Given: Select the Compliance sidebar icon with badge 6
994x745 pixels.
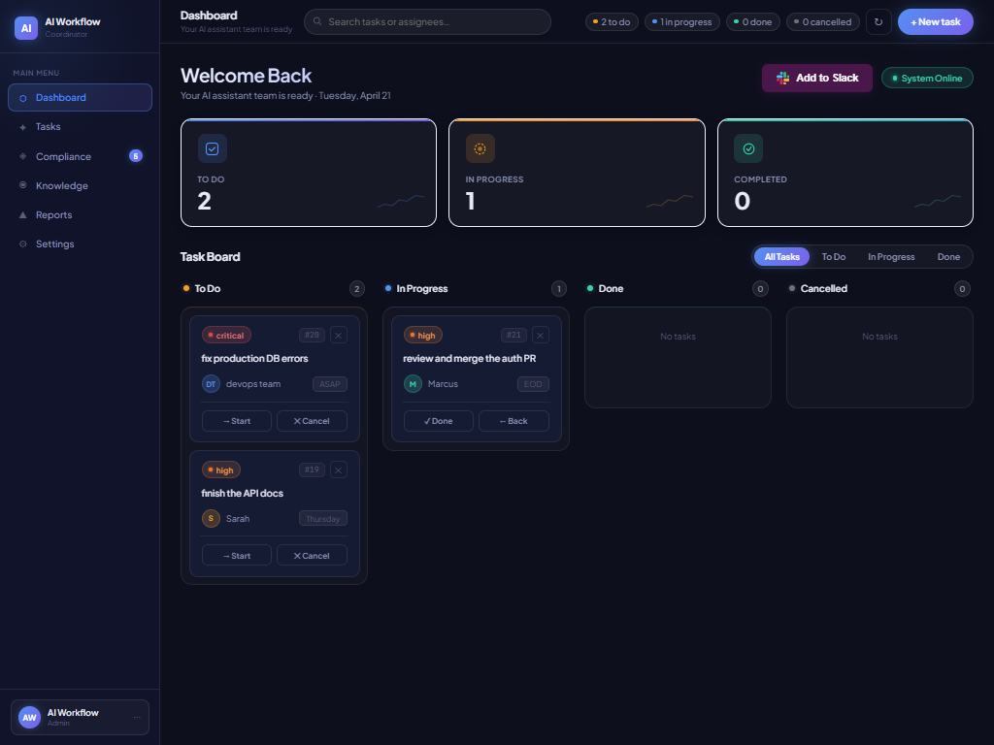Looking at the screenshot, I should tap(23, 156).
